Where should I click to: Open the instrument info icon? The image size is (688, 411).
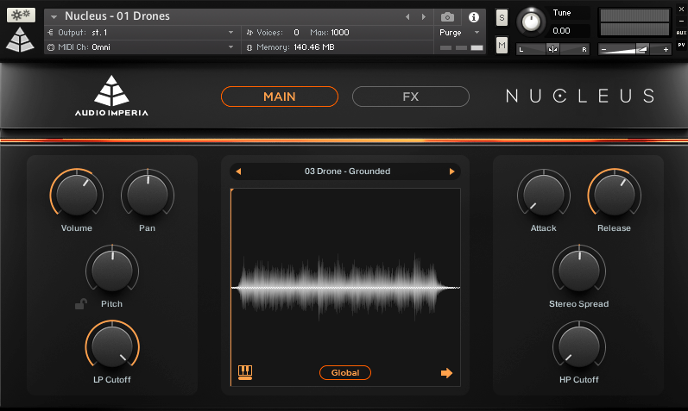(473, 17)
